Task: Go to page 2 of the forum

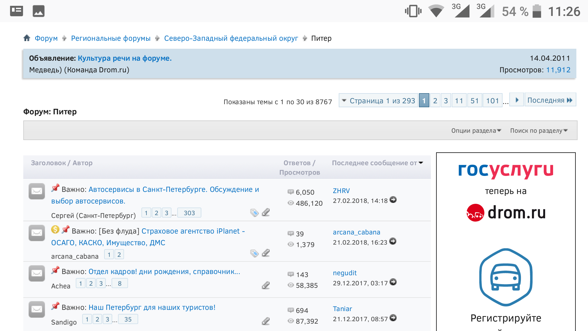Action: coord(435,101)
